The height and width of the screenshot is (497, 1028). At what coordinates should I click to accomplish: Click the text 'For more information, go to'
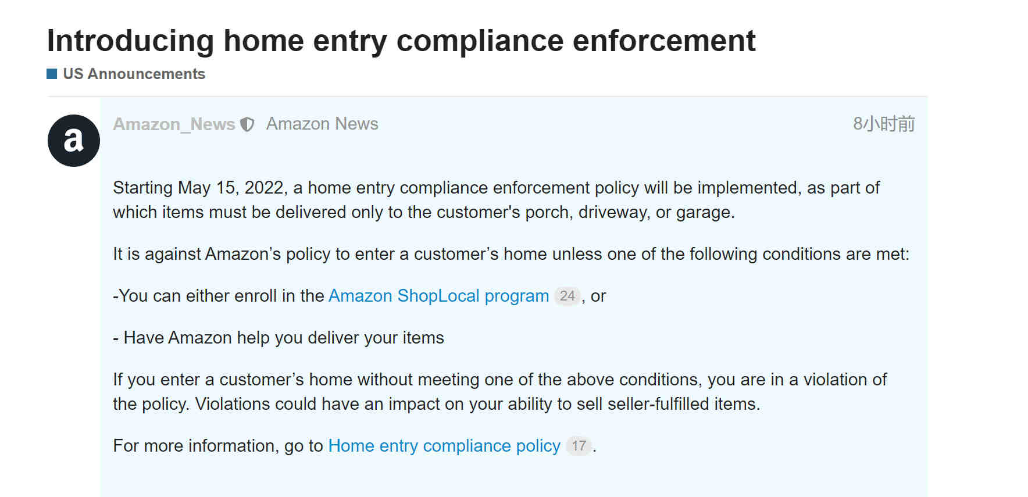218,446
